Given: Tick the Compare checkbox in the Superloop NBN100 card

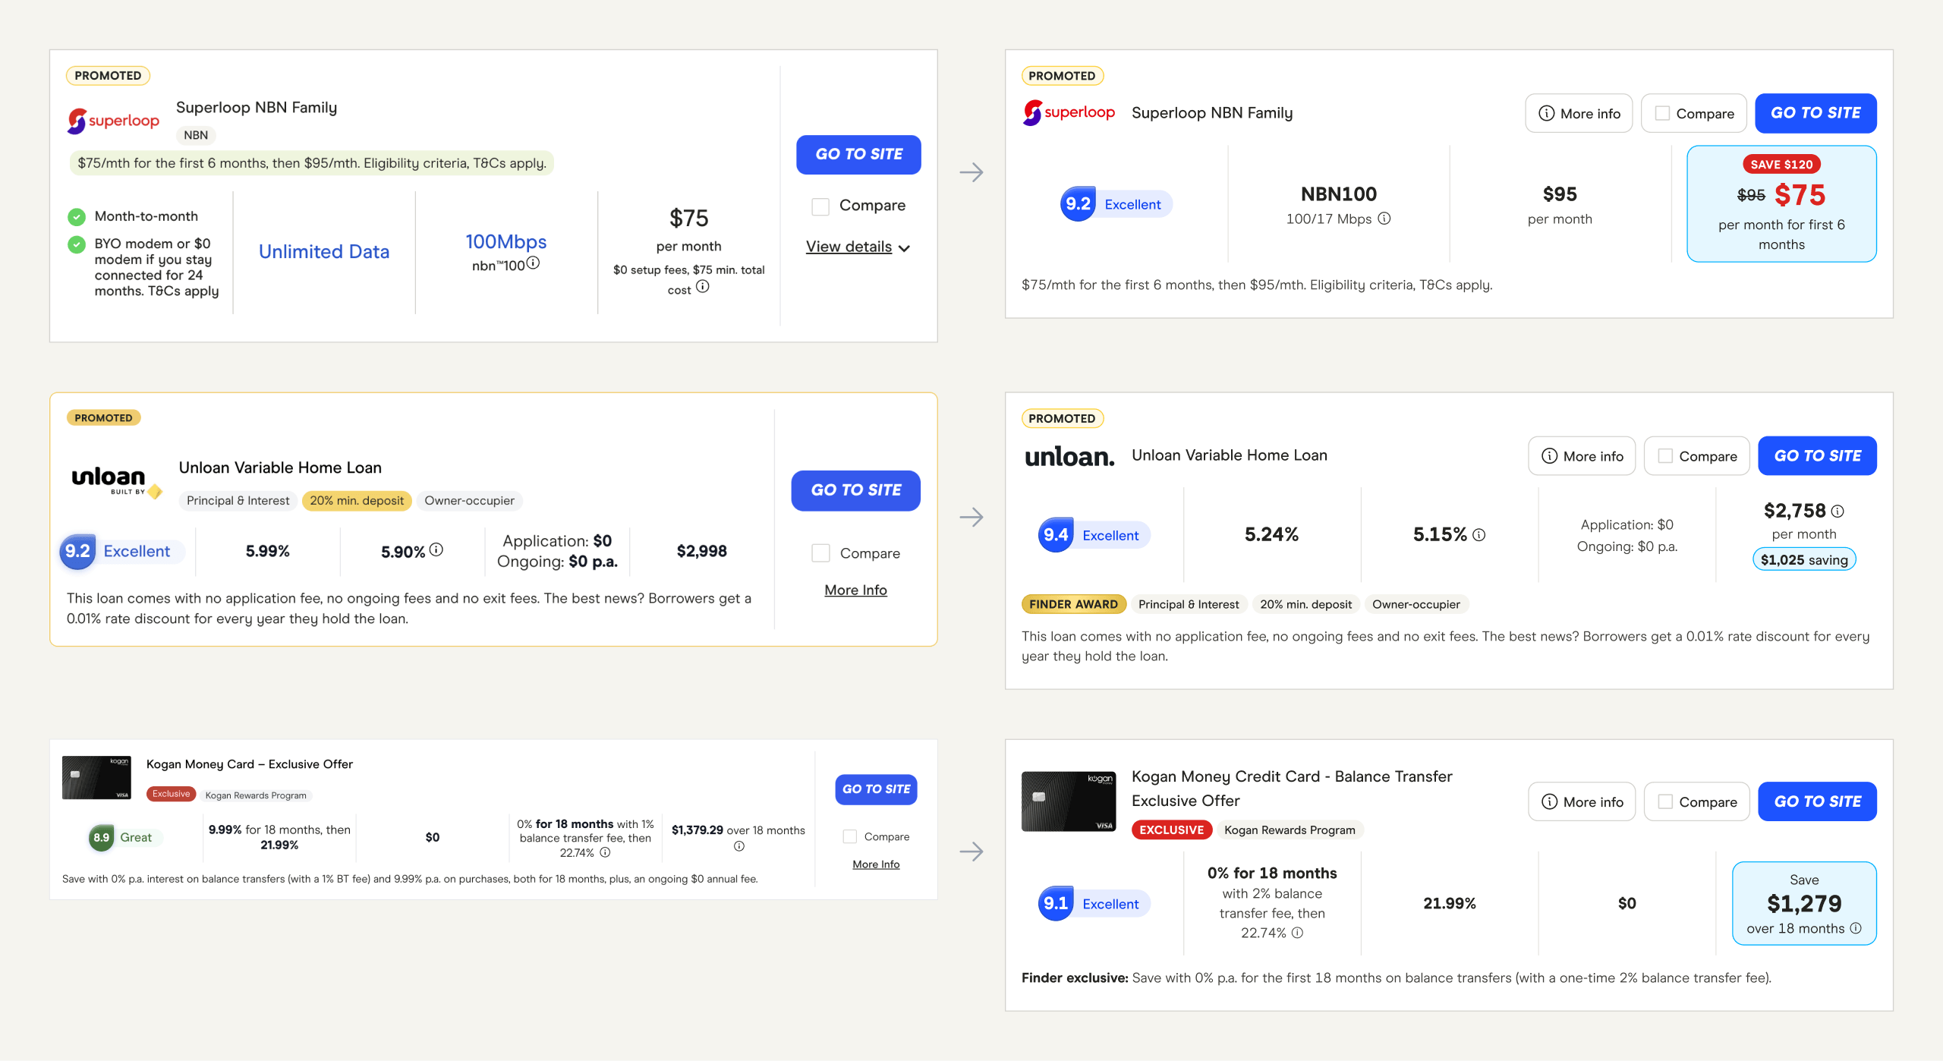Looking at the screenshot, I should [x=1662, y=113].
